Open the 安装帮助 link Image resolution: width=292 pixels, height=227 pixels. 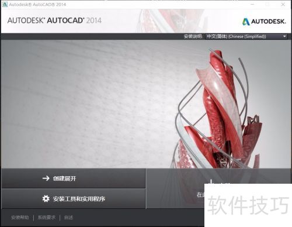[20, 218]
